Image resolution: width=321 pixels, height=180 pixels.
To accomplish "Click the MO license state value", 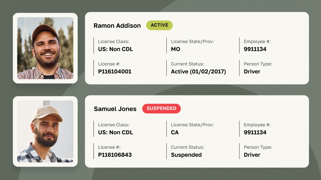I will (175, 49).
